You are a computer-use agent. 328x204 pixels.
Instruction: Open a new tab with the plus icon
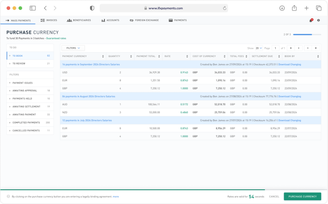307,8
